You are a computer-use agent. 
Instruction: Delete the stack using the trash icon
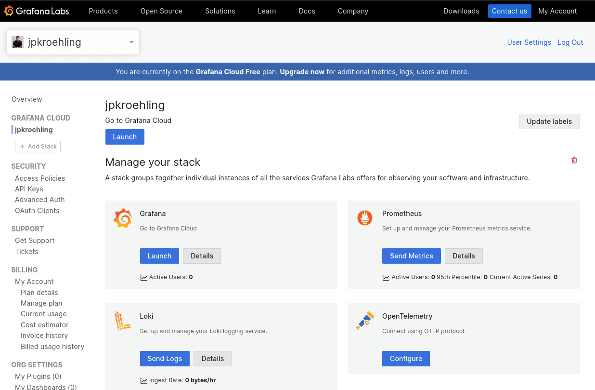coord(574,160)
